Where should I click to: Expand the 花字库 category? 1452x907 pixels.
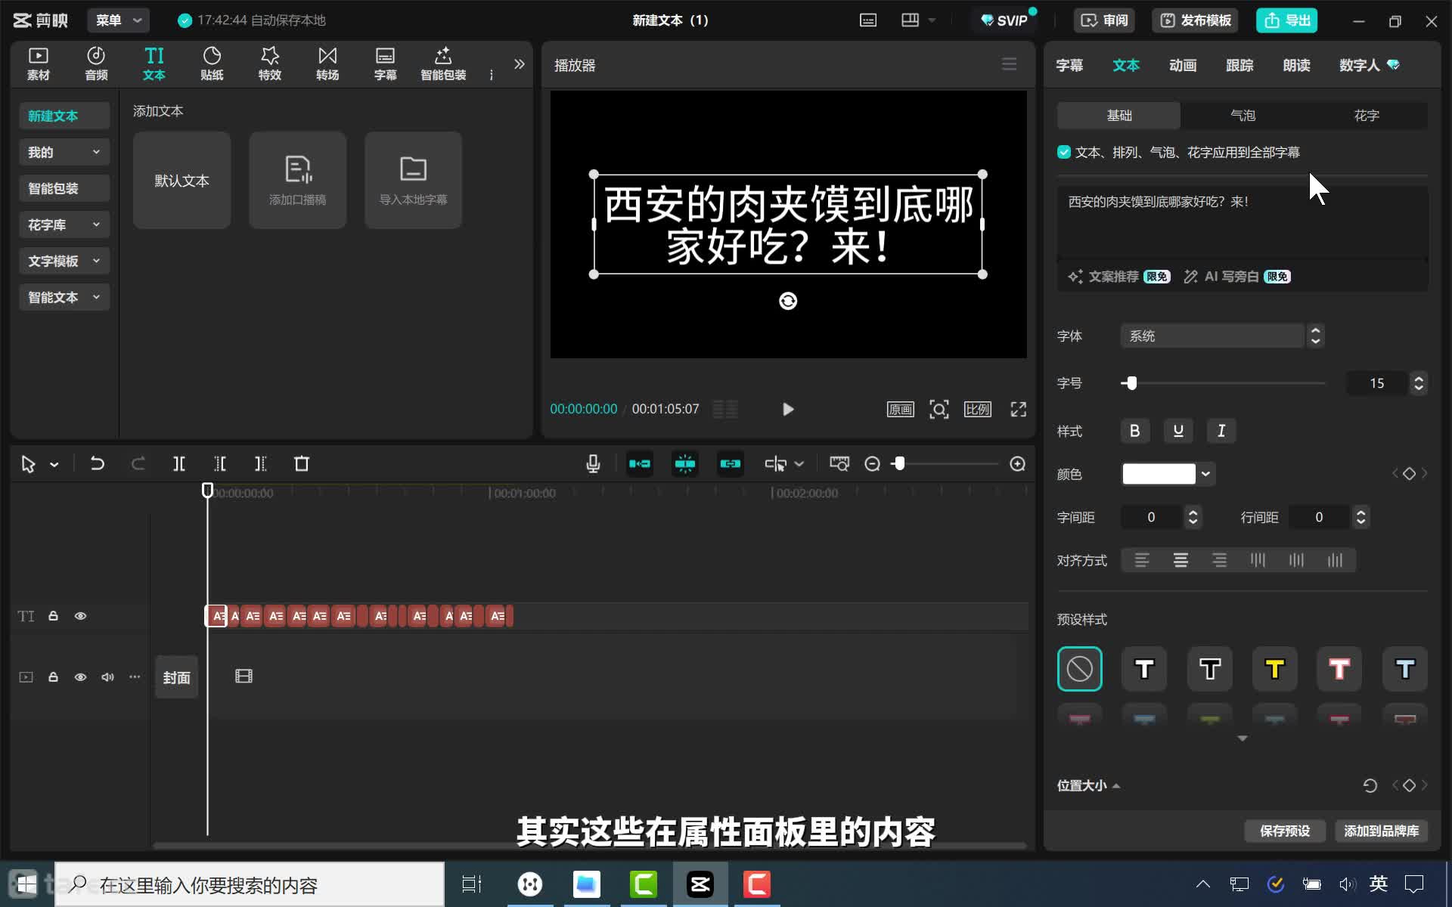coord(64,224)
